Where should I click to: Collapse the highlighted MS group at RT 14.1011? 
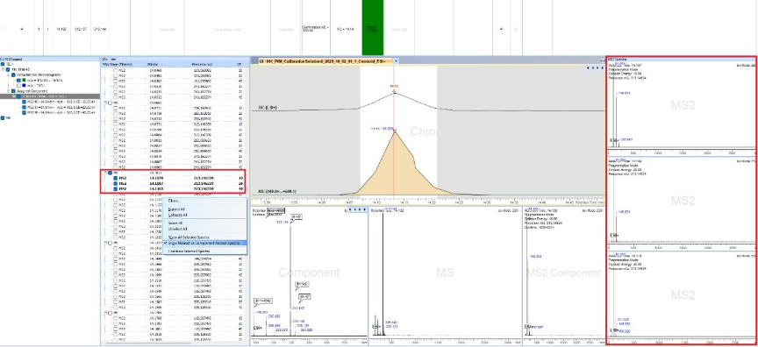point(105,173)
